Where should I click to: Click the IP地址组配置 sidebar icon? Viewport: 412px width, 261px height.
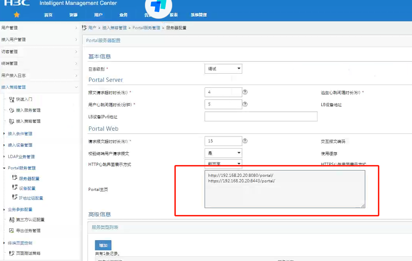[15, 197]
